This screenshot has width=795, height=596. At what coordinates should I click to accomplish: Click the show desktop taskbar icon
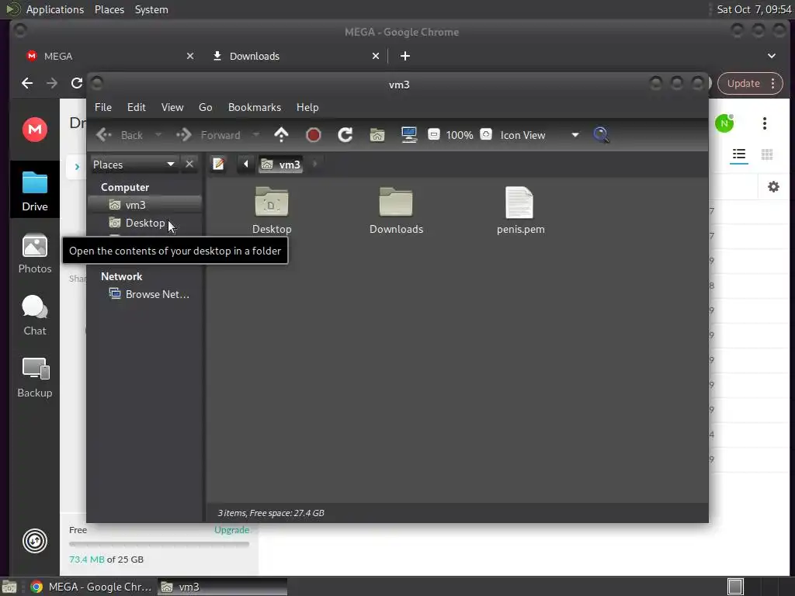[9, 587]
